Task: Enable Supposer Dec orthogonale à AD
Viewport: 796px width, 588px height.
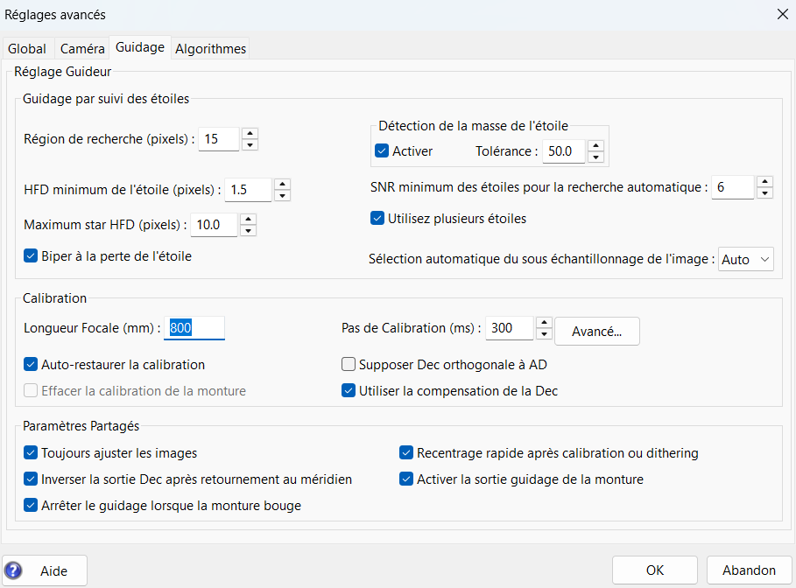Action: [x=349, y=364]
